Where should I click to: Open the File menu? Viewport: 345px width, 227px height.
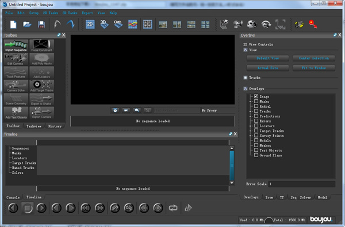[x=9, y=13]
